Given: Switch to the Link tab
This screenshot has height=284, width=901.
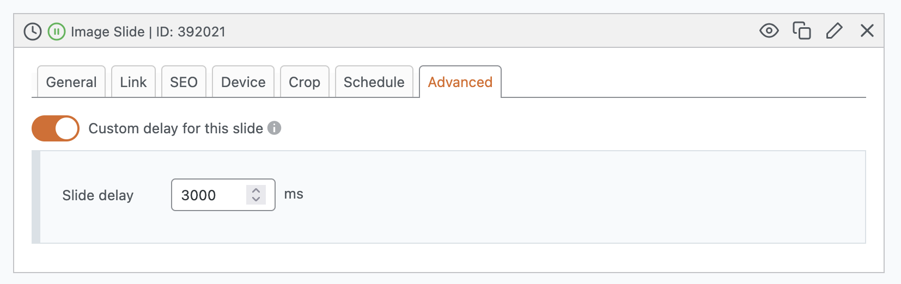Looking at the screenshot, I should (x=133, y=82).
